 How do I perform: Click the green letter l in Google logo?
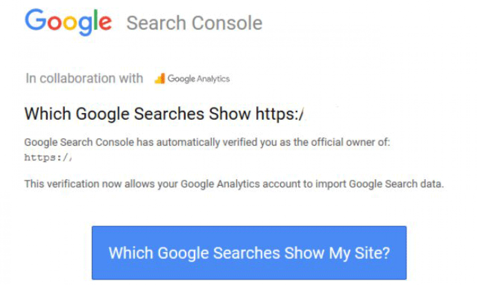tap(95, 20)
